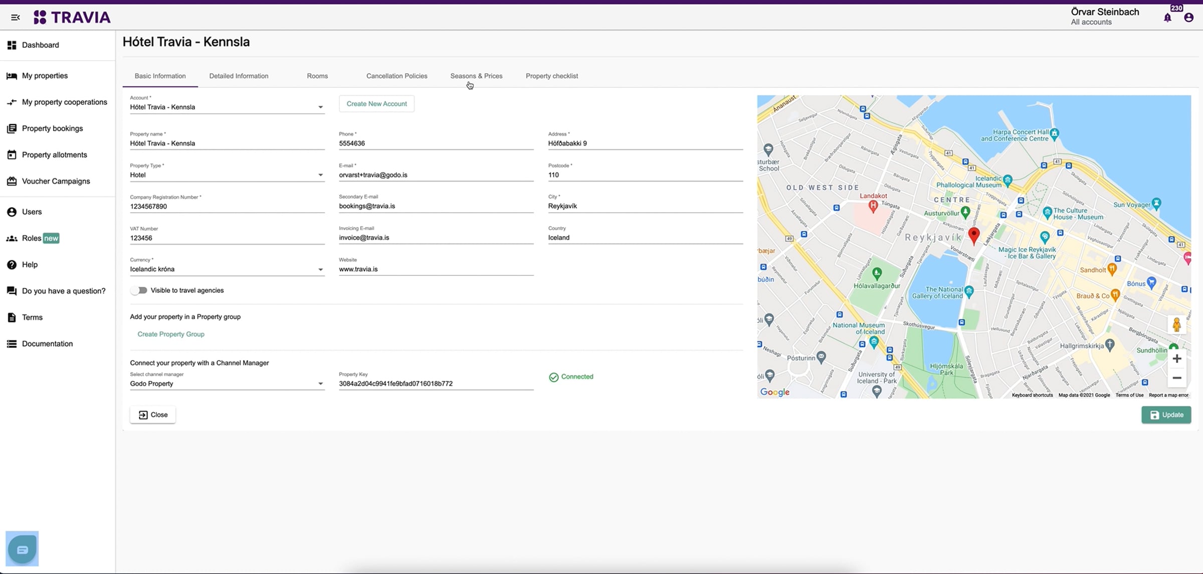Click the Hallgrimskirkja map marker
The height and width of the screenshot is (574, 1203).
click(x=1110, y=345)
